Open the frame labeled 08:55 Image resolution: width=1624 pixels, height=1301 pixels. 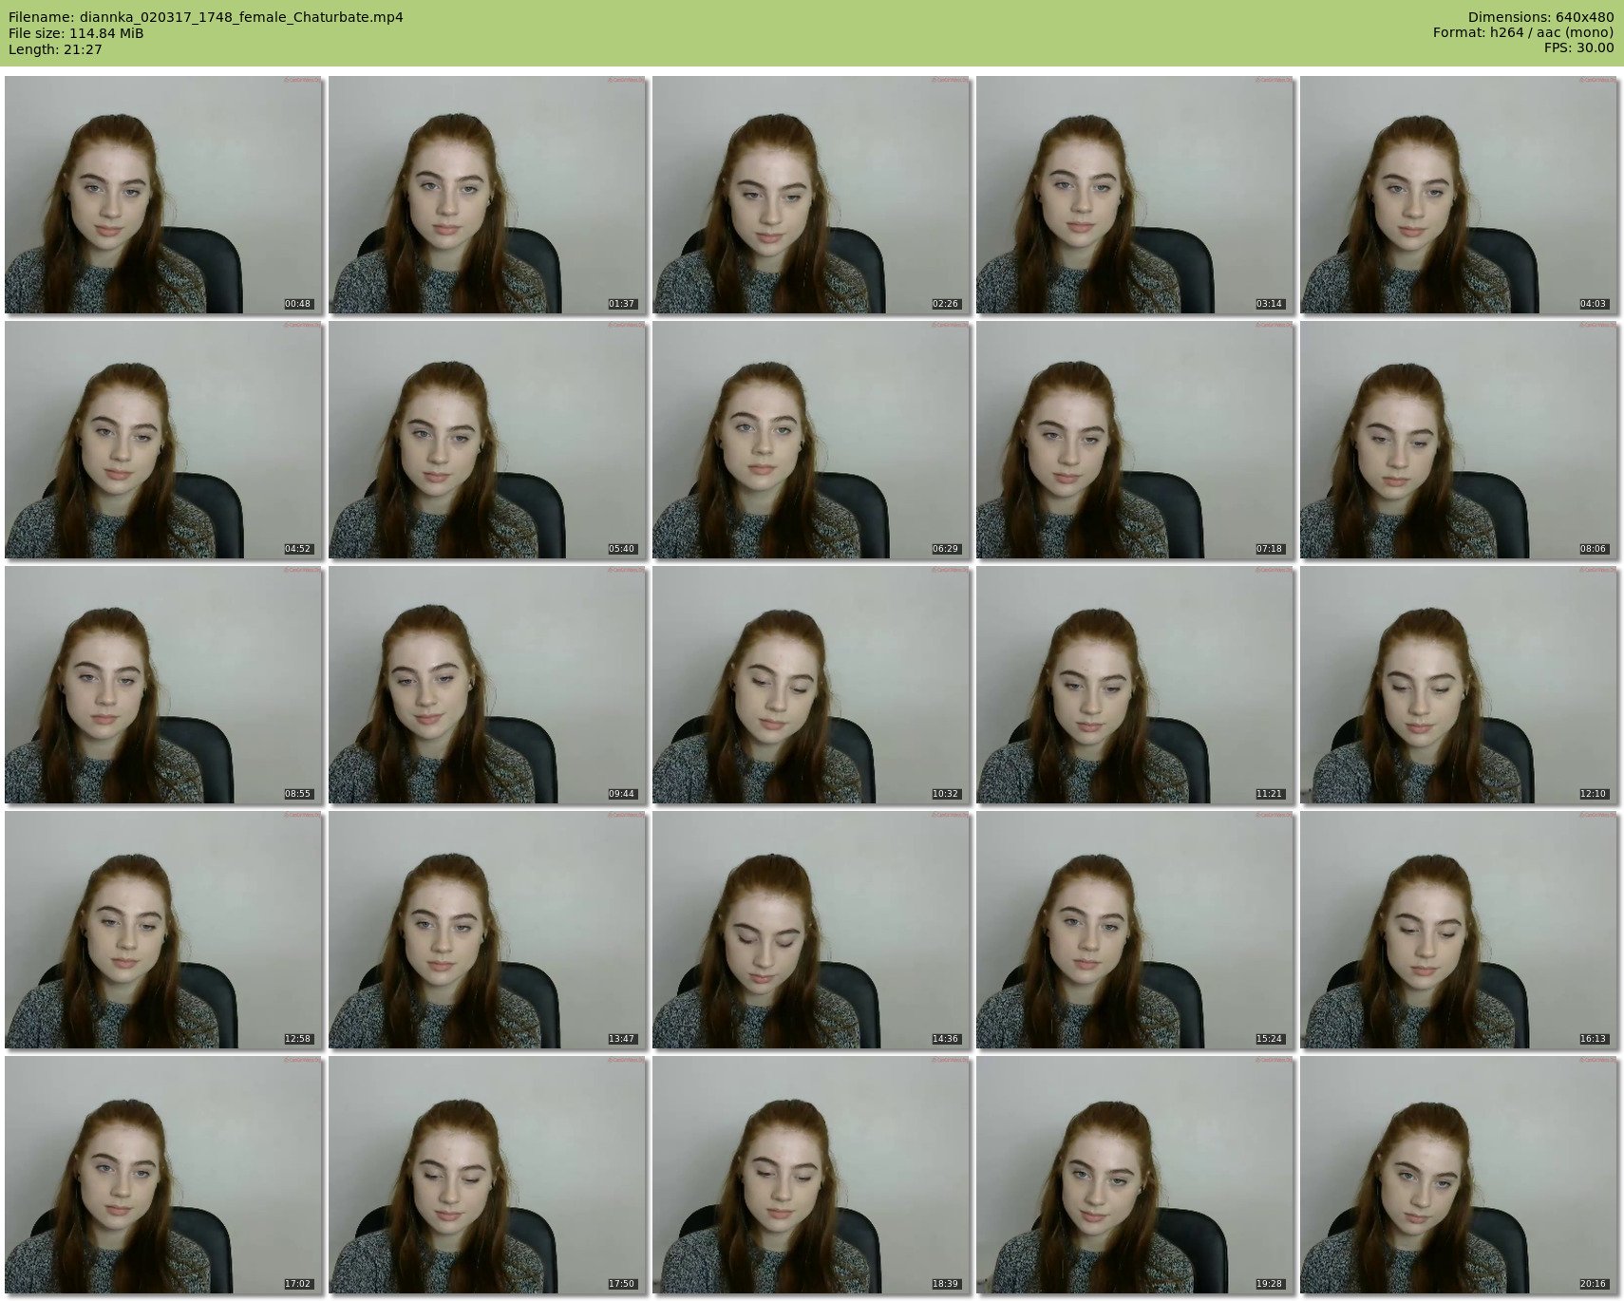click(163, 685)
